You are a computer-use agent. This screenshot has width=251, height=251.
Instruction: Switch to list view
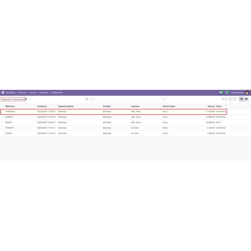pyautogui.click(x=241, y=99)
